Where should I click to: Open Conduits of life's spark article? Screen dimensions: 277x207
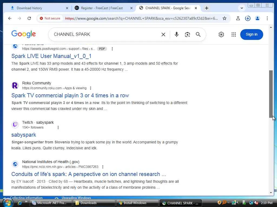pos(89,174)
